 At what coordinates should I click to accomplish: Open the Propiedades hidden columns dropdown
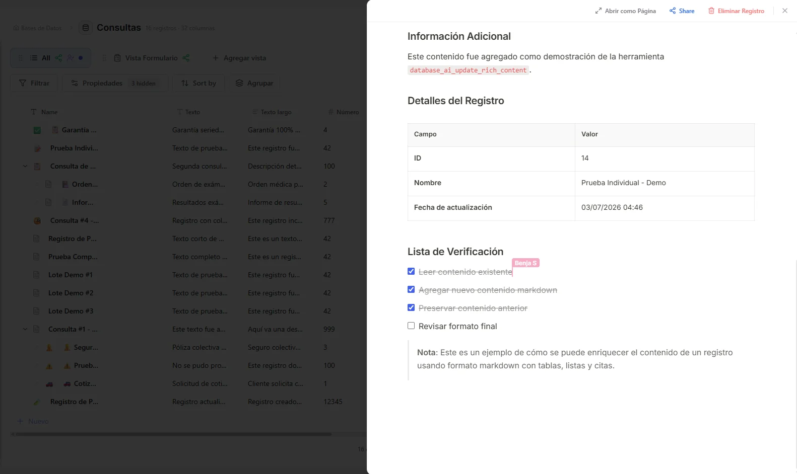[115, 83]
